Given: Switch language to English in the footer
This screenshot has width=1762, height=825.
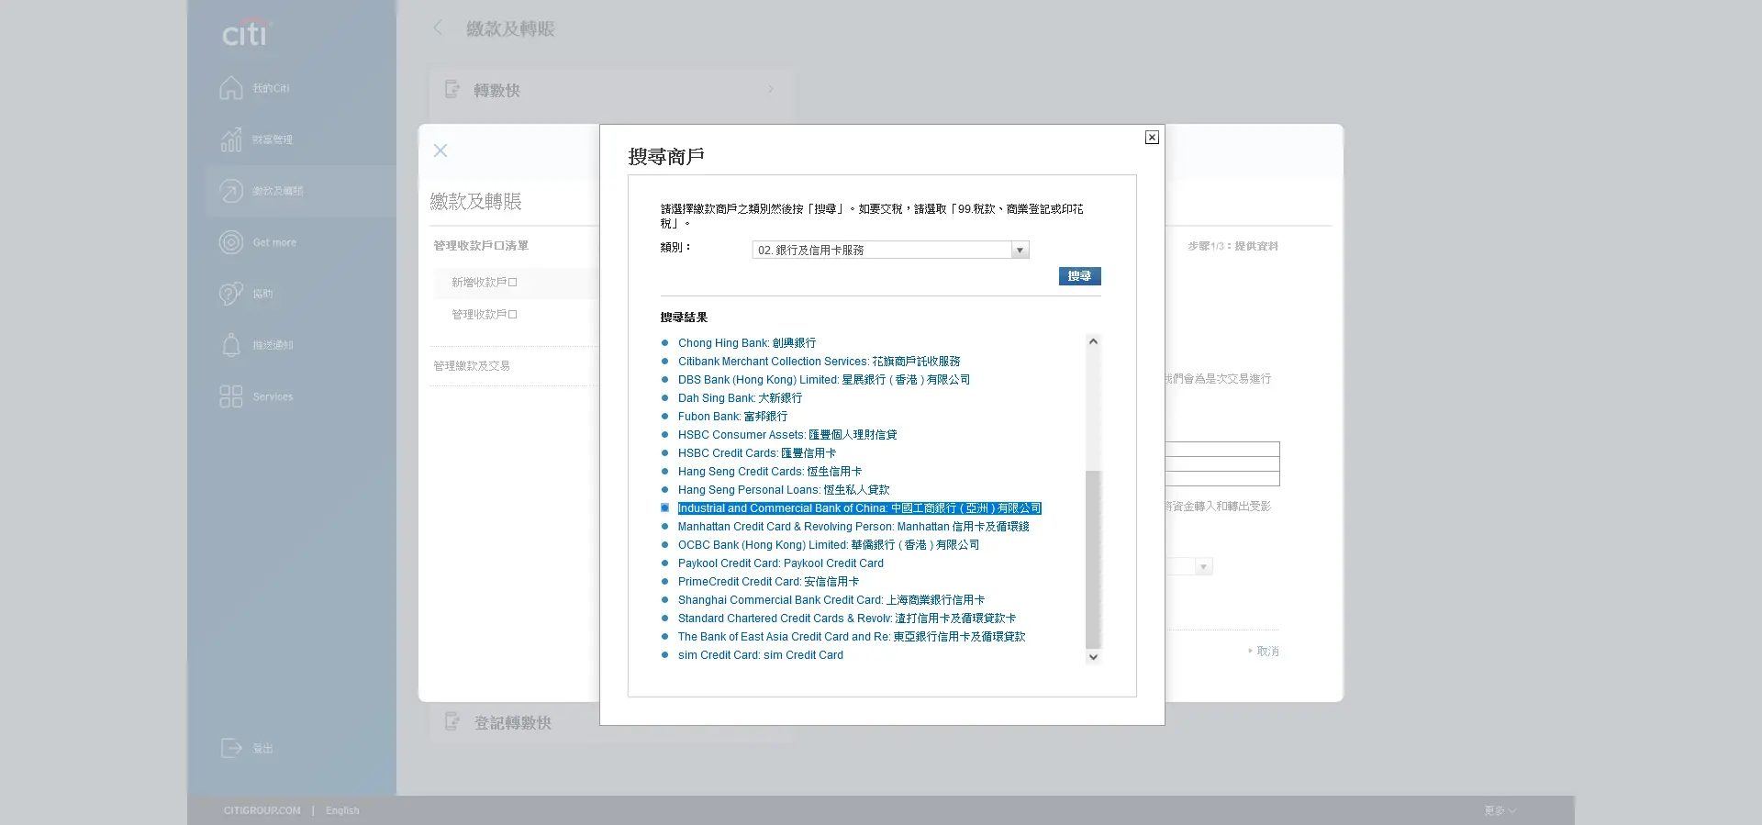Looking at the screenshot, I should [x=342, y=810].
